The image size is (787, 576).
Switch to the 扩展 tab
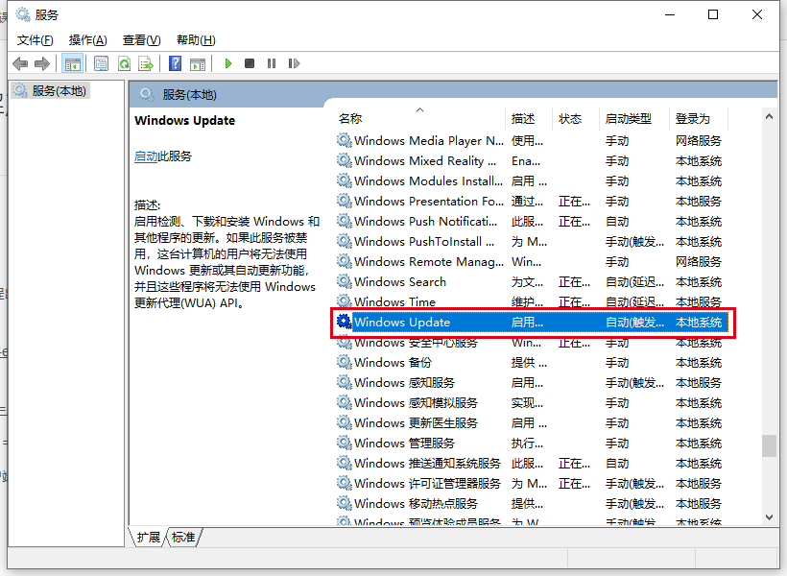tap(148, 538)
